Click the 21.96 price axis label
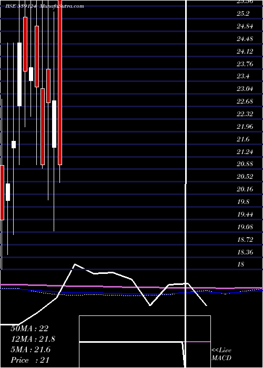The width and height of the screenshot is (263, 368). tap(245, 127)
